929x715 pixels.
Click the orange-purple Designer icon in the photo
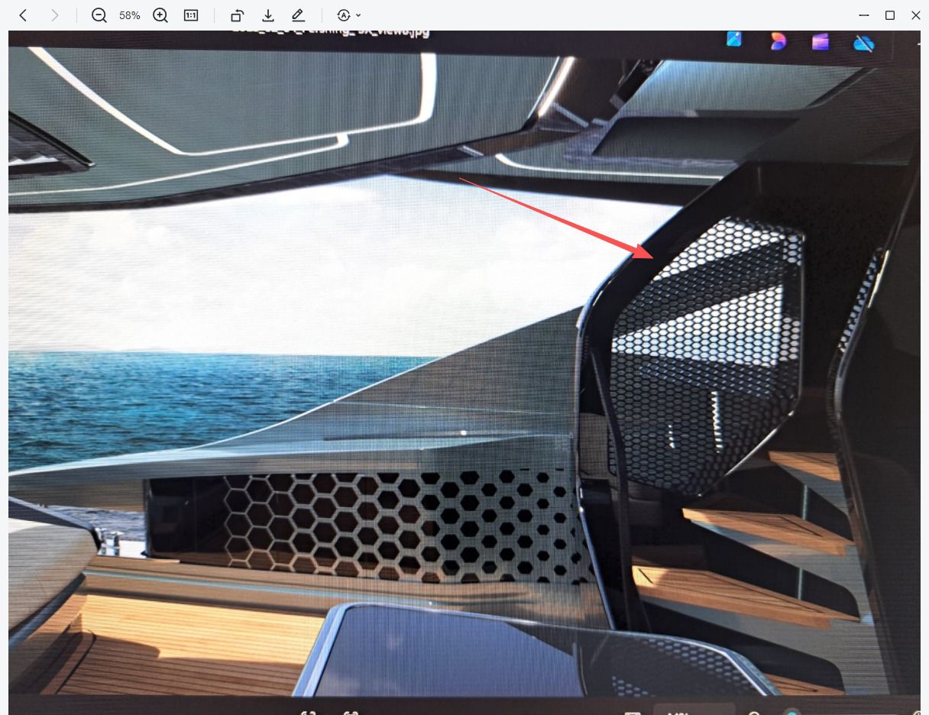[x=778, y=41]
